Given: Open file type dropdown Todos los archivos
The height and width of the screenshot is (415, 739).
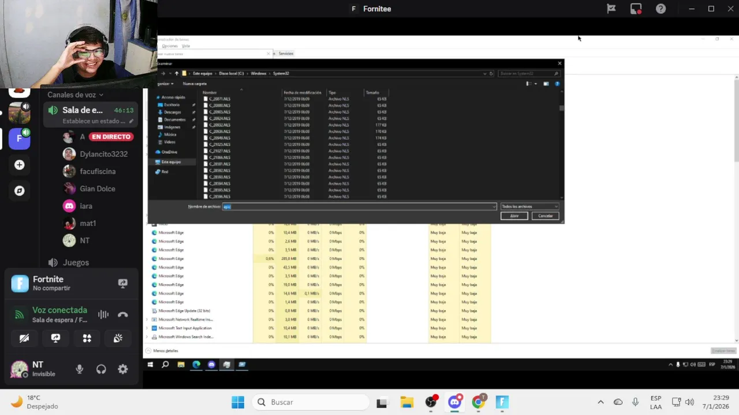Looking at the screenshot, I should click(x=529, y=206).
